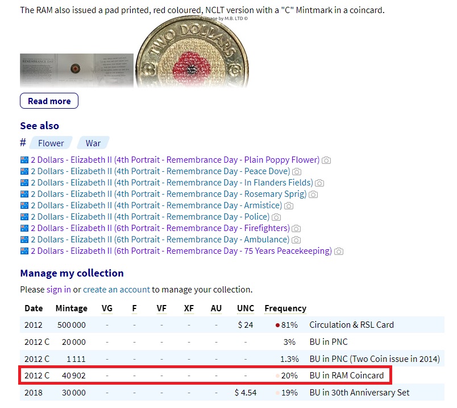This screenshot has width=457, height=408.
Task: Open the Armistice coin link
Action: 156,205
